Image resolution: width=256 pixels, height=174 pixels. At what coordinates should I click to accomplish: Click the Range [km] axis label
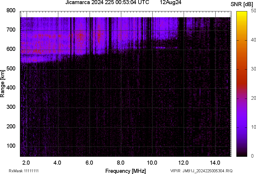2,84
